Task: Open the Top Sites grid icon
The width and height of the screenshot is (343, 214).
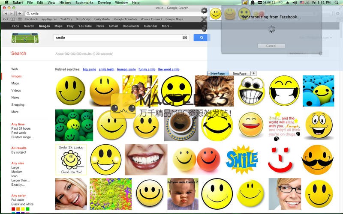Action: pos(19,19)
